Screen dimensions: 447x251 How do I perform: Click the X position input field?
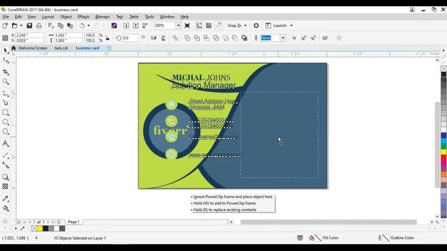[29, 36]
